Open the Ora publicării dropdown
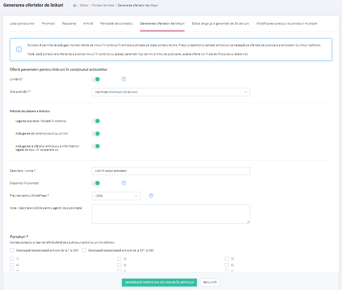This screenshot has height=290, width=342. (x=171, y=92)
